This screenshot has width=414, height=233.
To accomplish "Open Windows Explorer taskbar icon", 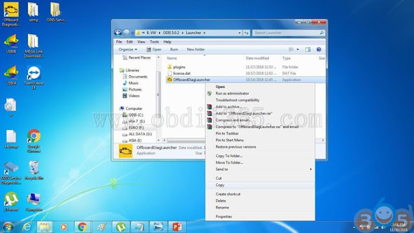I will click(45, 227).
